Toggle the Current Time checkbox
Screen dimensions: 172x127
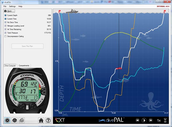5,19
